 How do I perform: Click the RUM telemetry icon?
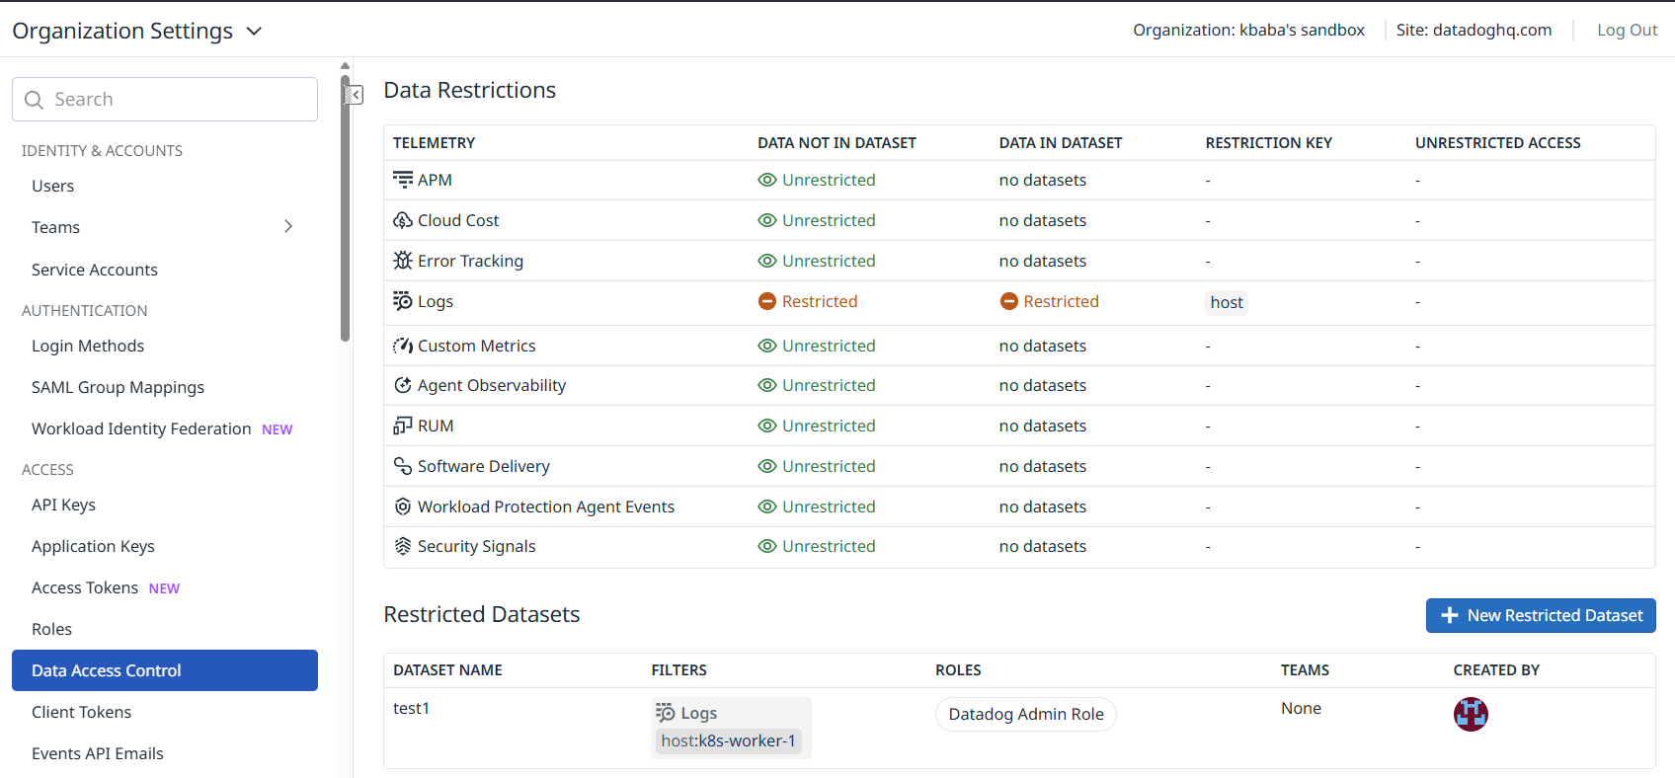[403, 426]
